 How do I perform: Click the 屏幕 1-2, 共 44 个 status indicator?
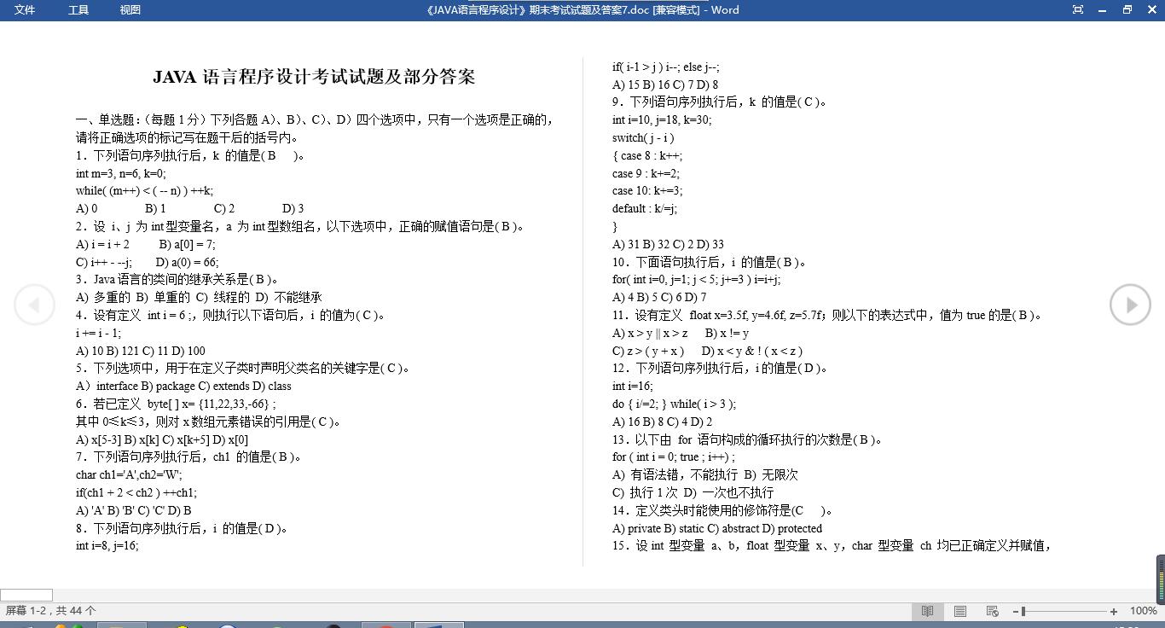(x=51, y=611)
